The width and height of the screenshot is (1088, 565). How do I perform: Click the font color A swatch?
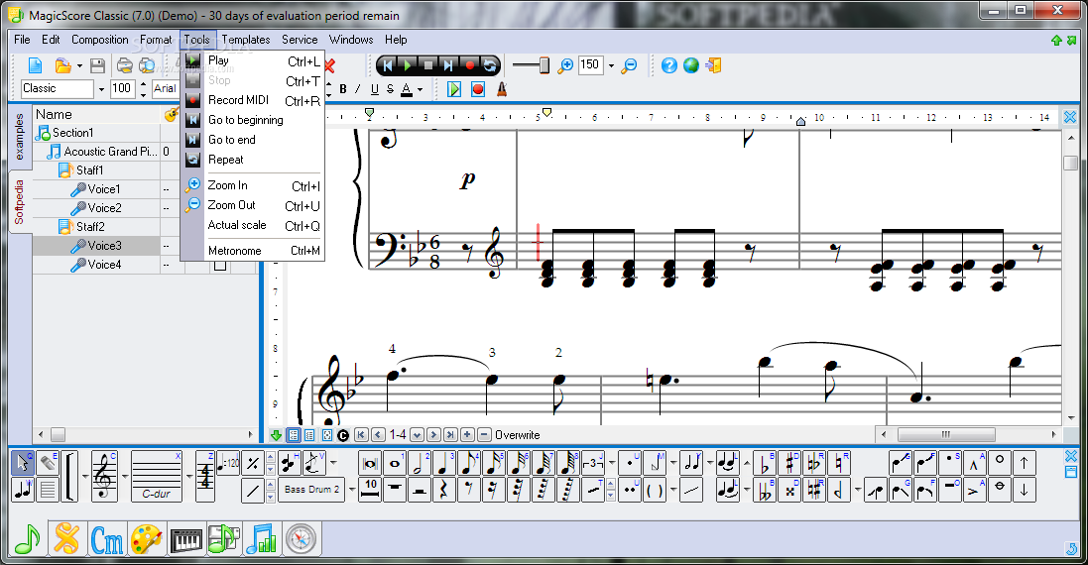pyautogui.click(x=407, y=89)
